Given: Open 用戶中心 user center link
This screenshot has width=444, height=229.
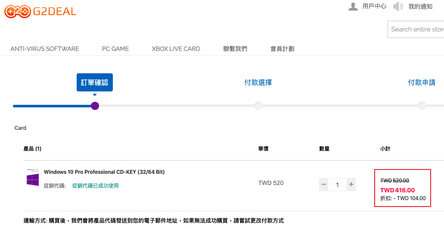Looking at the screenshot, I should (x=374, y=6).
